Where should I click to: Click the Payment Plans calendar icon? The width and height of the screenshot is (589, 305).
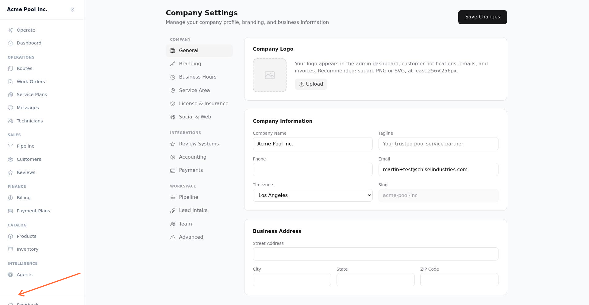click(10, 211)
